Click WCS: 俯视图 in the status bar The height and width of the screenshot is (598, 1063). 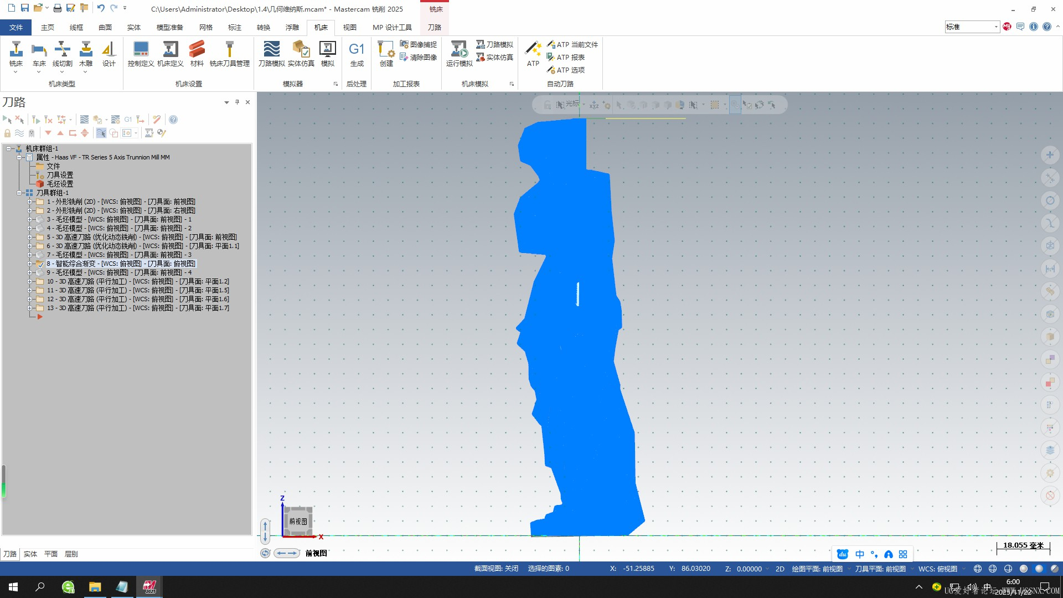click(937, 569)
